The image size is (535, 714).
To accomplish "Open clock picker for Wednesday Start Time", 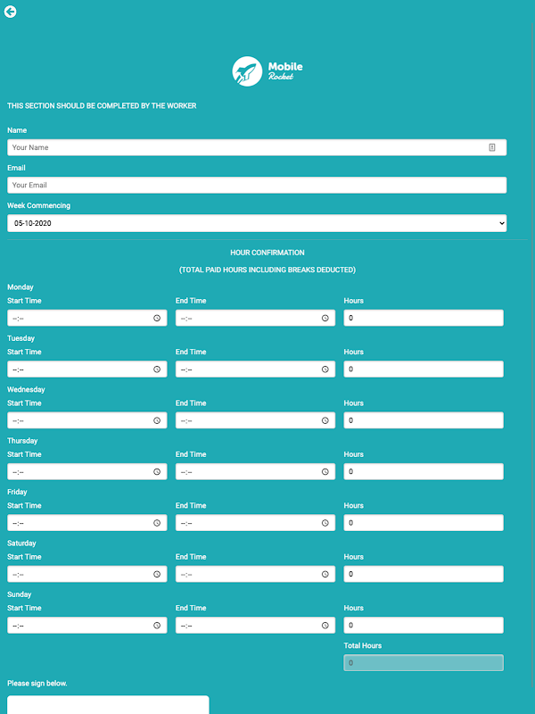I will (157, 420).
